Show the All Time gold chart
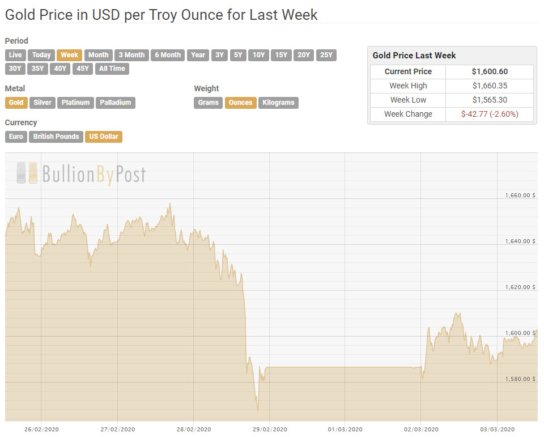 (112, 69)
